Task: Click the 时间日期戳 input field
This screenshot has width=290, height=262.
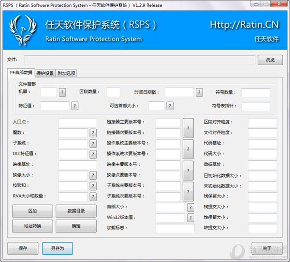Action: click(179, 92)
